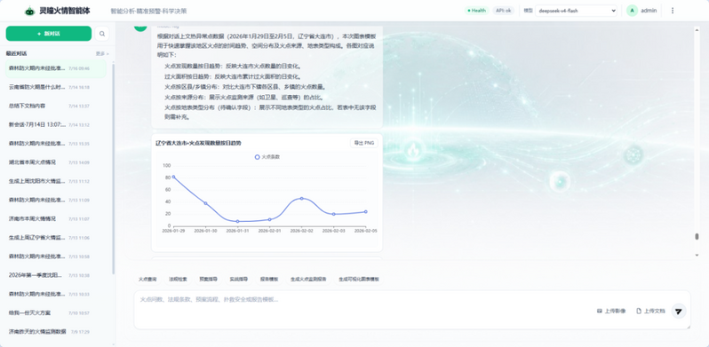Open the 森林防火期 conversation dated 7/13 11:09
This screenshot has width=709, height=347.
coord(56,200)
